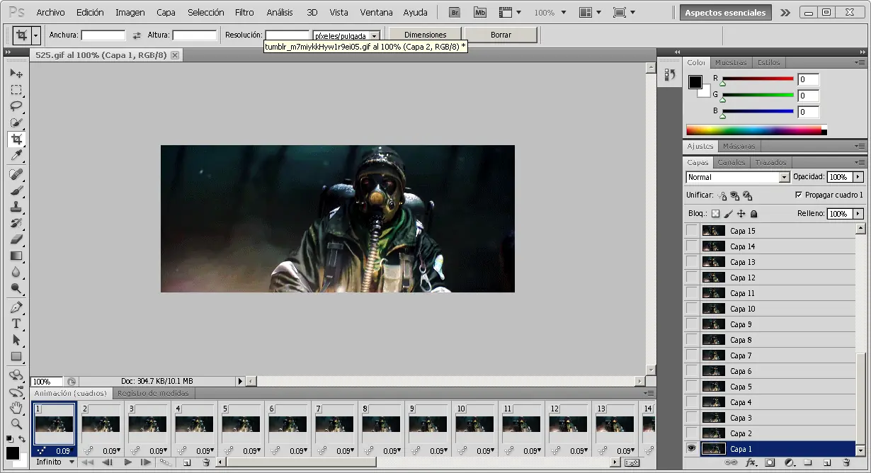Show Capa 3 layer visibility
Screen dimensions: 871x473
coord(691,417)
